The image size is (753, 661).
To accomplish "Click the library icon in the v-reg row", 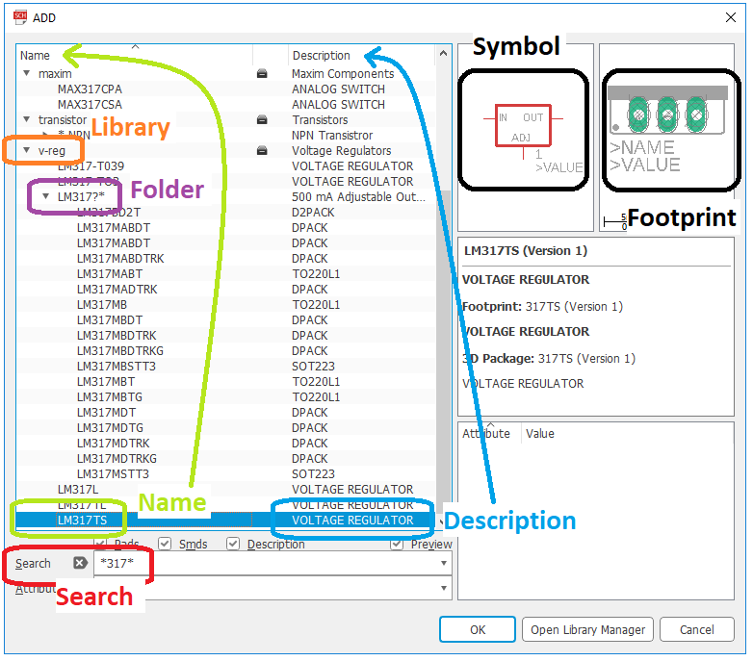I will 262,151.
